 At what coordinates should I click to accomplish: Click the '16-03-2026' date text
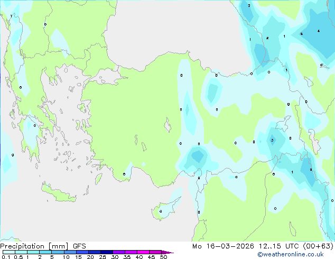[230, 246]
